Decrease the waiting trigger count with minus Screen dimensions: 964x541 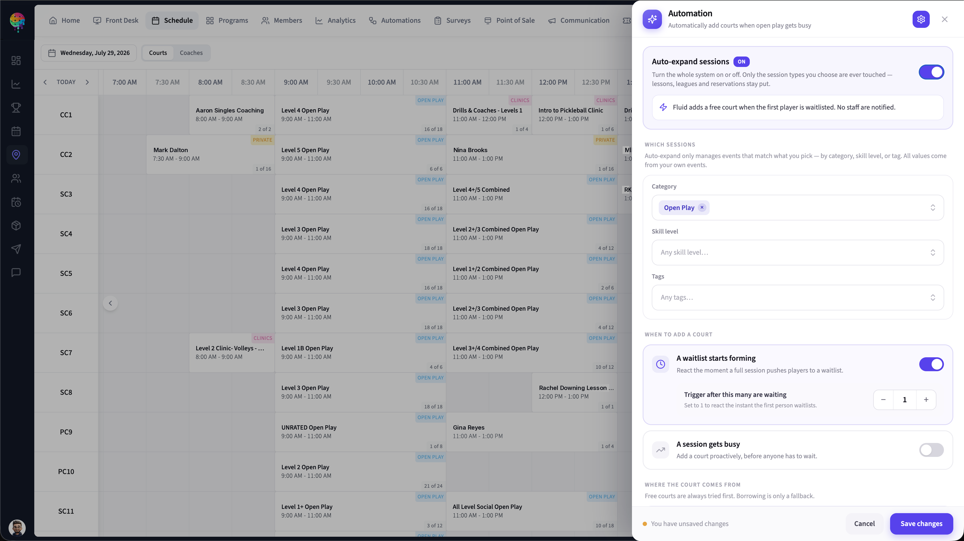(x=883, y=400)
